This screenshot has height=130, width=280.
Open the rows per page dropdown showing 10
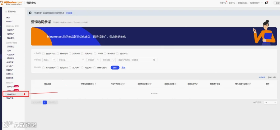[x=270, y=103]
